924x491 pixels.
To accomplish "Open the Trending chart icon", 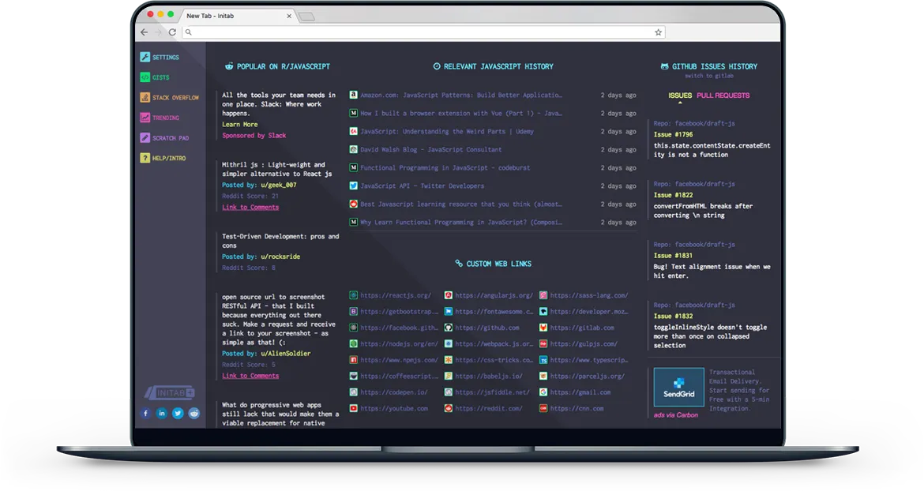I will (145, 118).
